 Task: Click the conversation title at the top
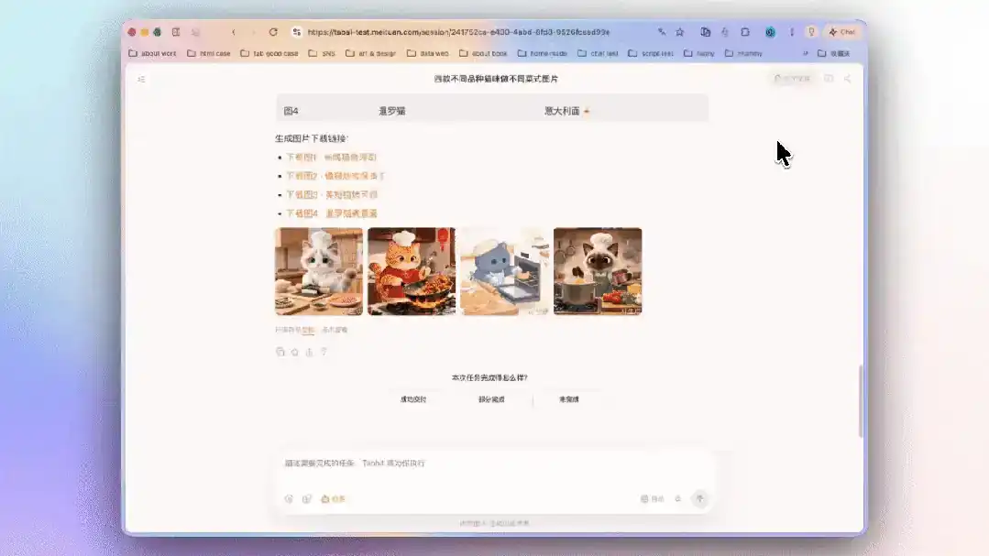[x=496, y=79]
